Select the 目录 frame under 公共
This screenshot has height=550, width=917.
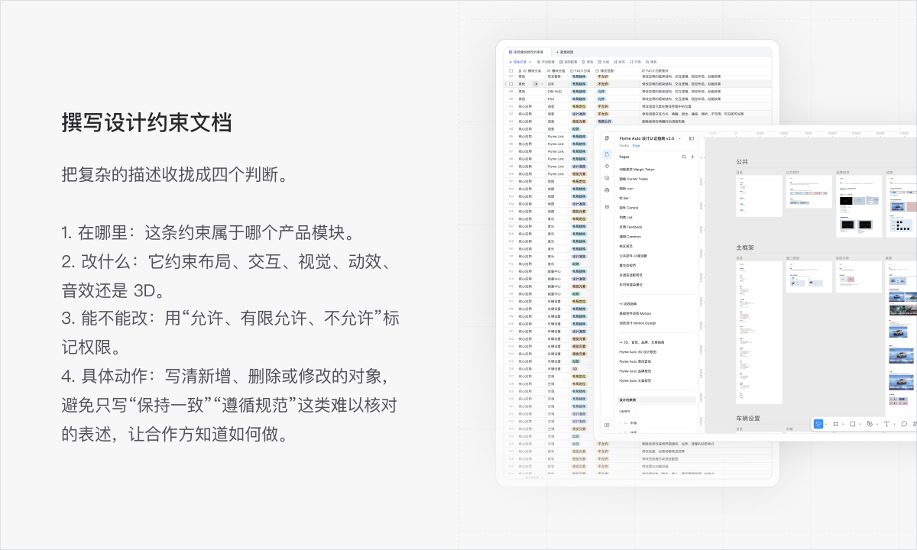click(x=759, y=196)
